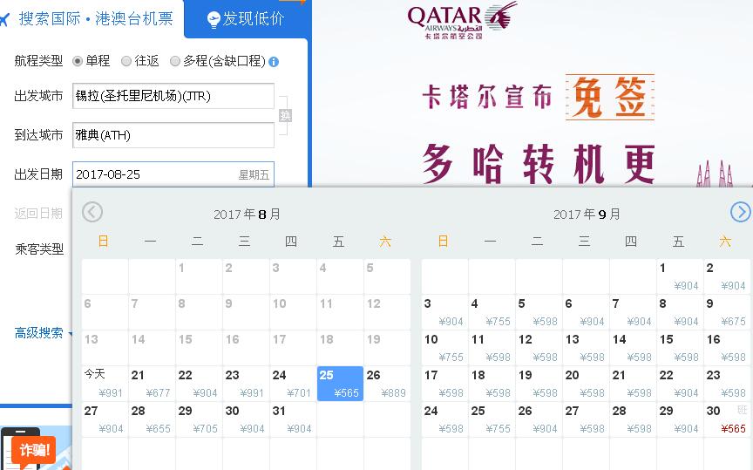Click the Qatar Airways logo
753x470 pixels.
click(461, 21)
